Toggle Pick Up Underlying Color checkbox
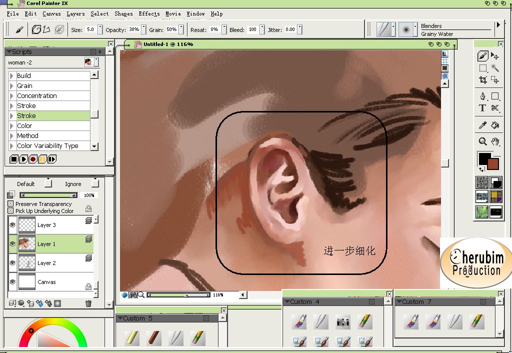512x353 pixels. [10, 210]
